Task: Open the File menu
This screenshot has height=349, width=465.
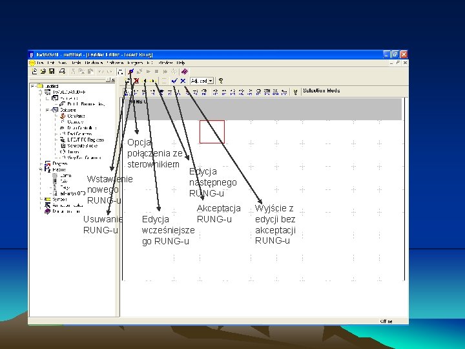Action: click(40, 63)
